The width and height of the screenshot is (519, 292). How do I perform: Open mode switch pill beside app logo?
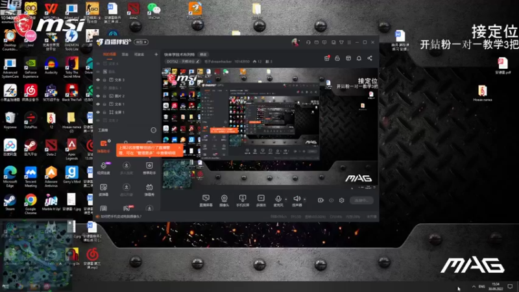coord(141,42)
